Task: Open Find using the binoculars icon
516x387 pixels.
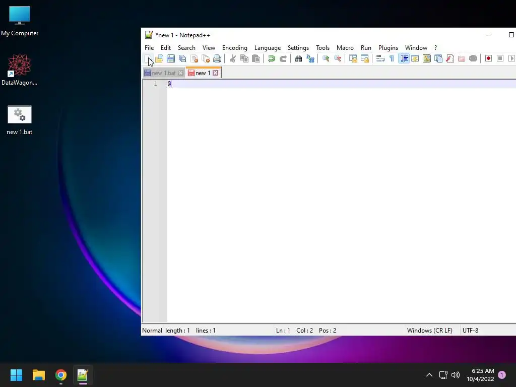Action: tap(298, 58)
